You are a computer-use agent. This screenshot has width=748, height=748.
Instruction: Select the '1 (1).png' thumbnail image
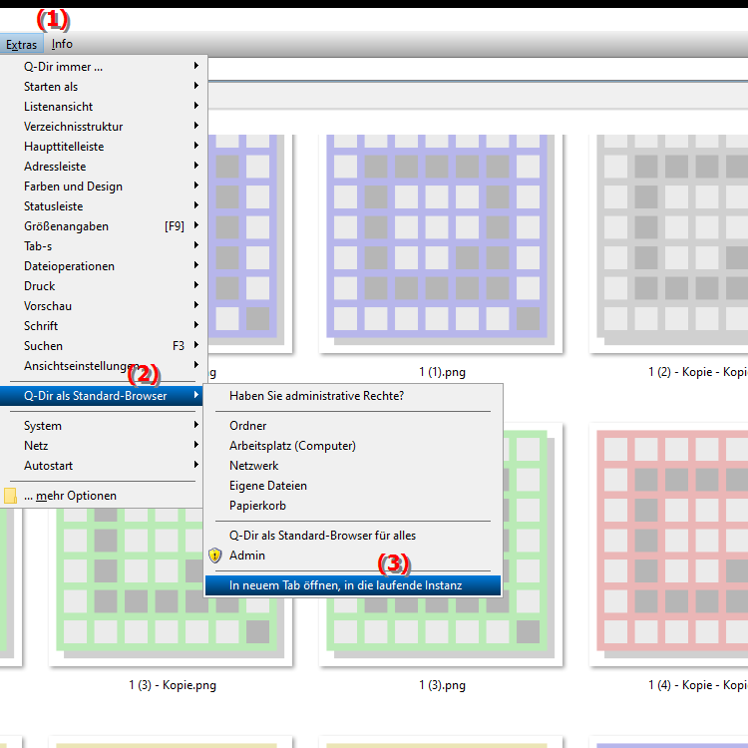point(441,243)
